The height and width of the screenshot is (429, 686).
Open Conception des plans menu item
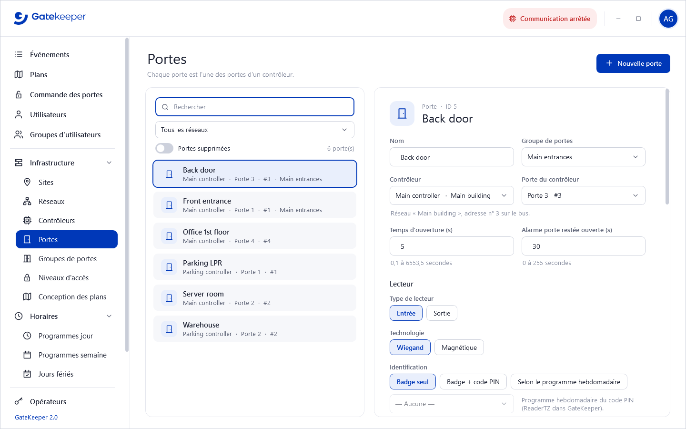click(x=67, y=296)
